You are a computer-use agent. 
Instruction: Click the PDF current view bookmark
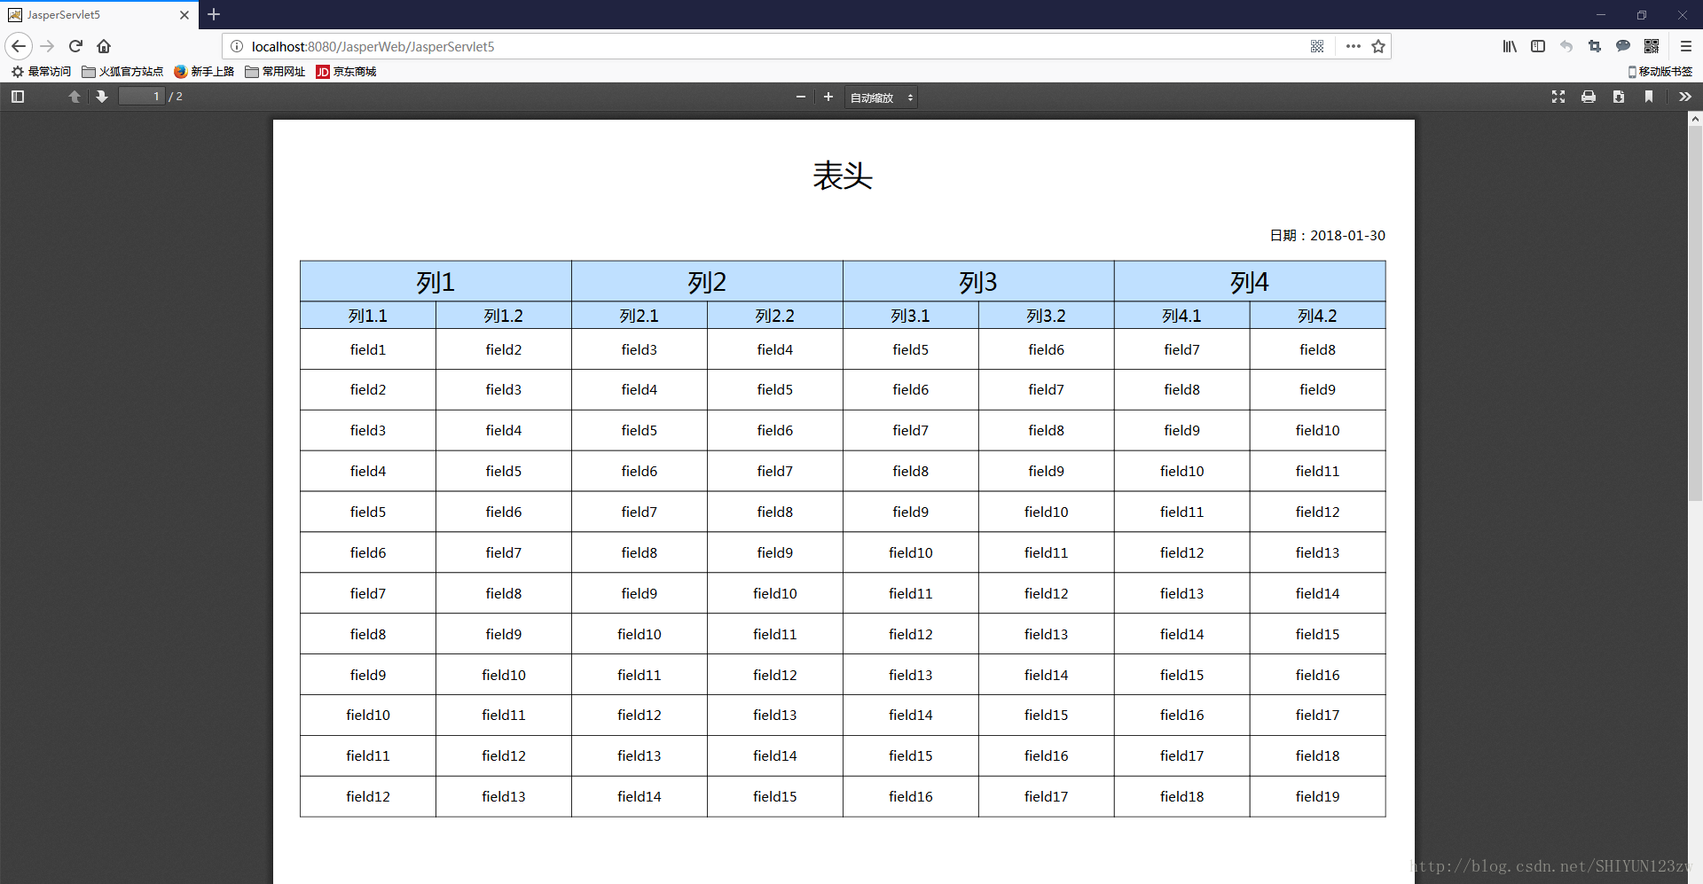pyautogui.click(x=1649, y=97)
